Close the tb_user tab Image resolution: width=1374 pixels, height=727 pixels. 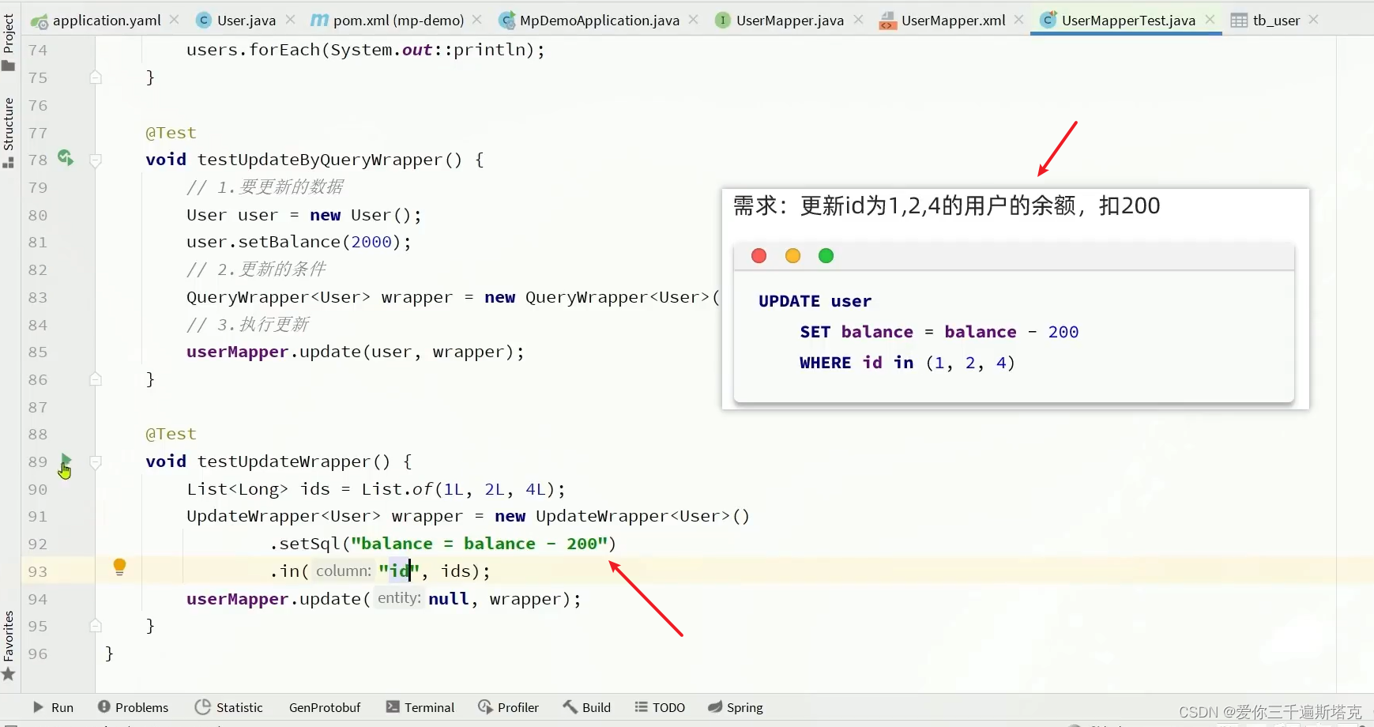click(1313, 19)
